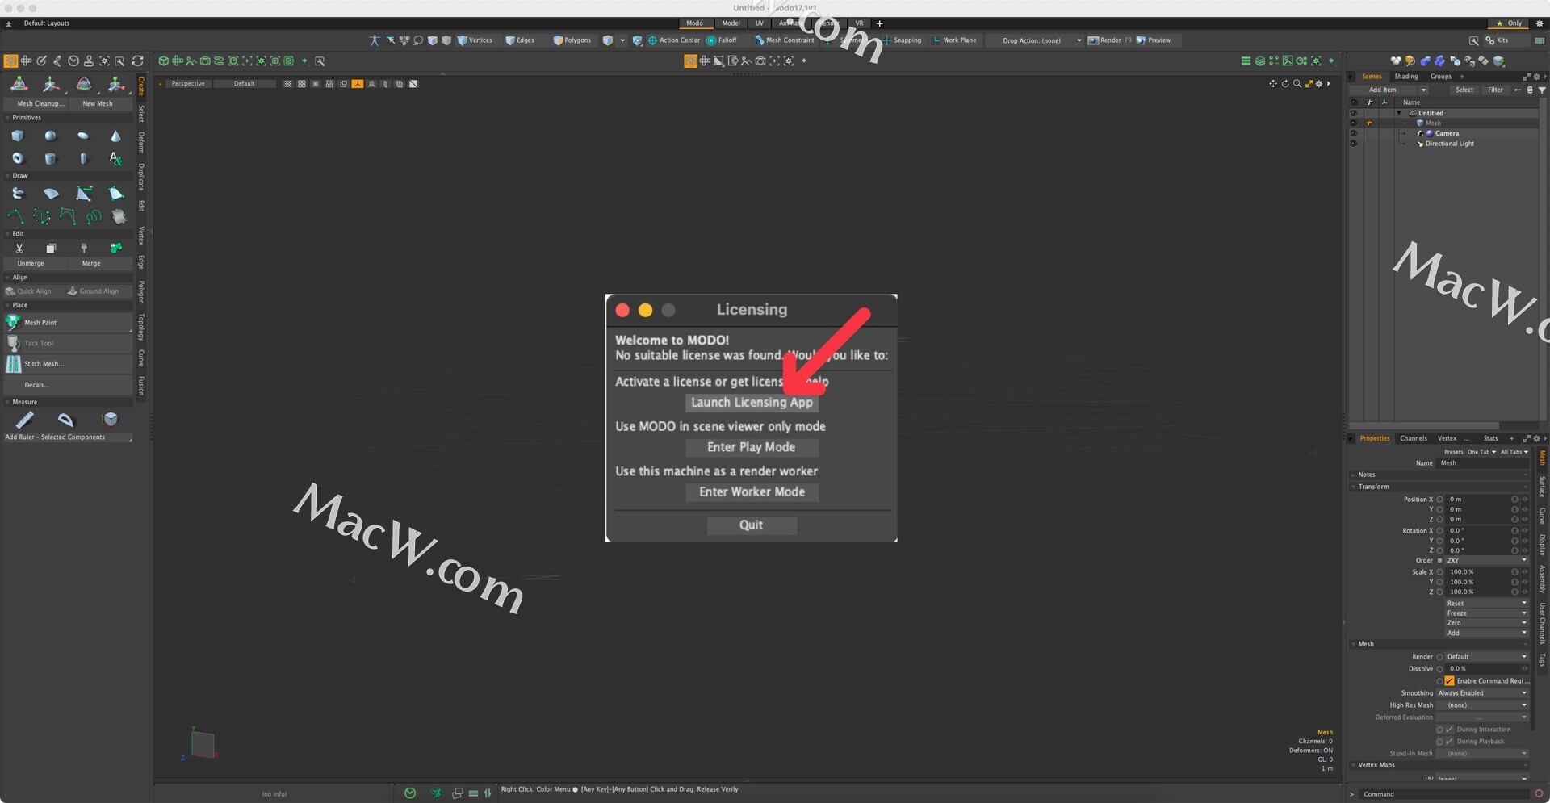Click the Mesh Cleanup button
Image resolution: width=1550 pixels, height=803 pixels.
pos(36,104)
